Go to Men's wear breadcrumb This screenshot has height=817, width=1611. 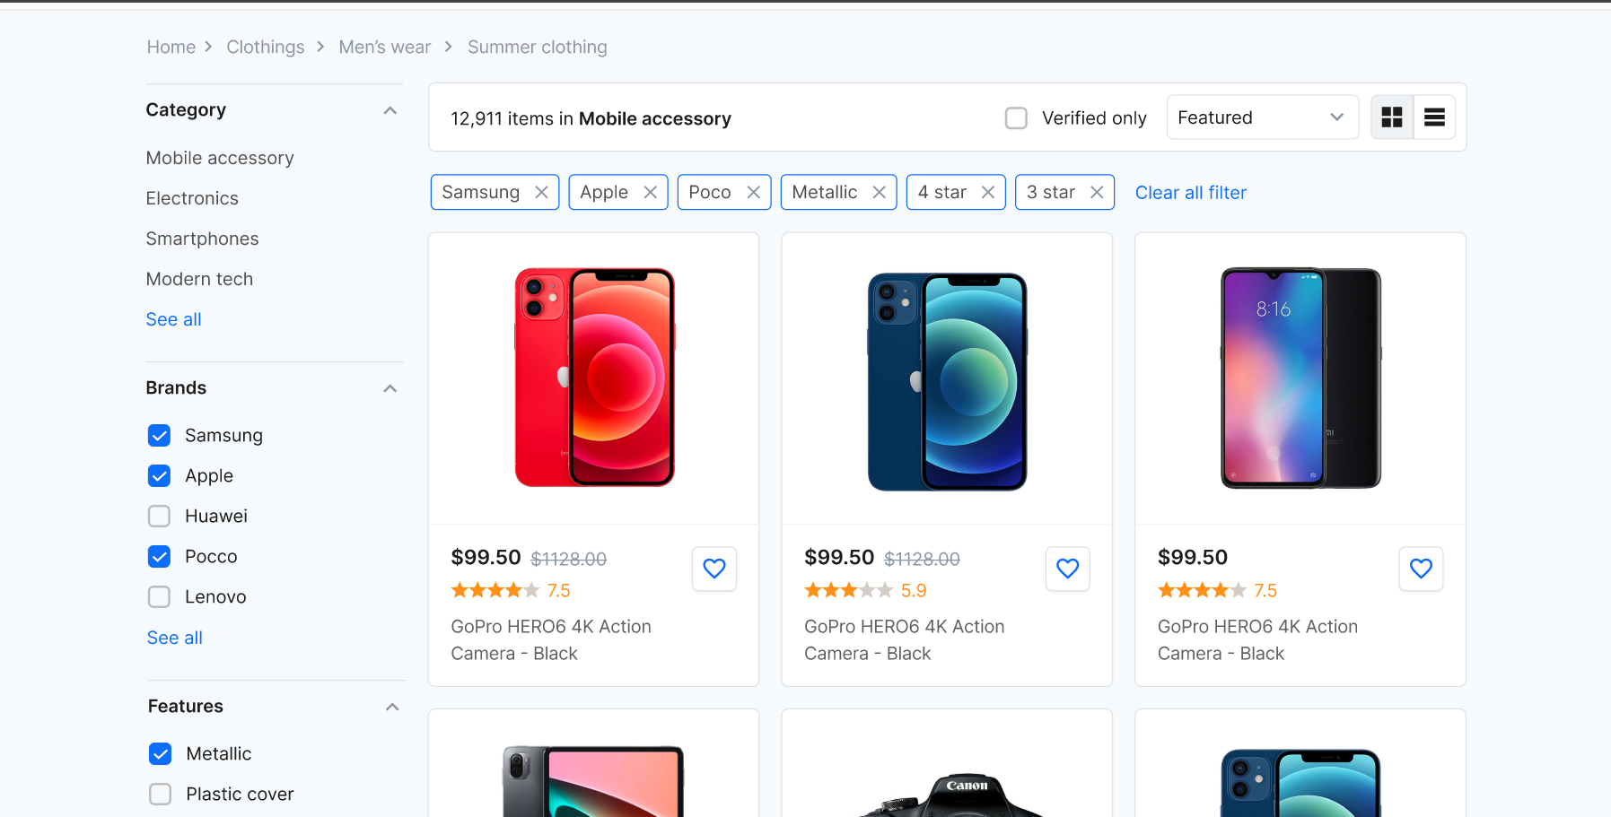385,47
